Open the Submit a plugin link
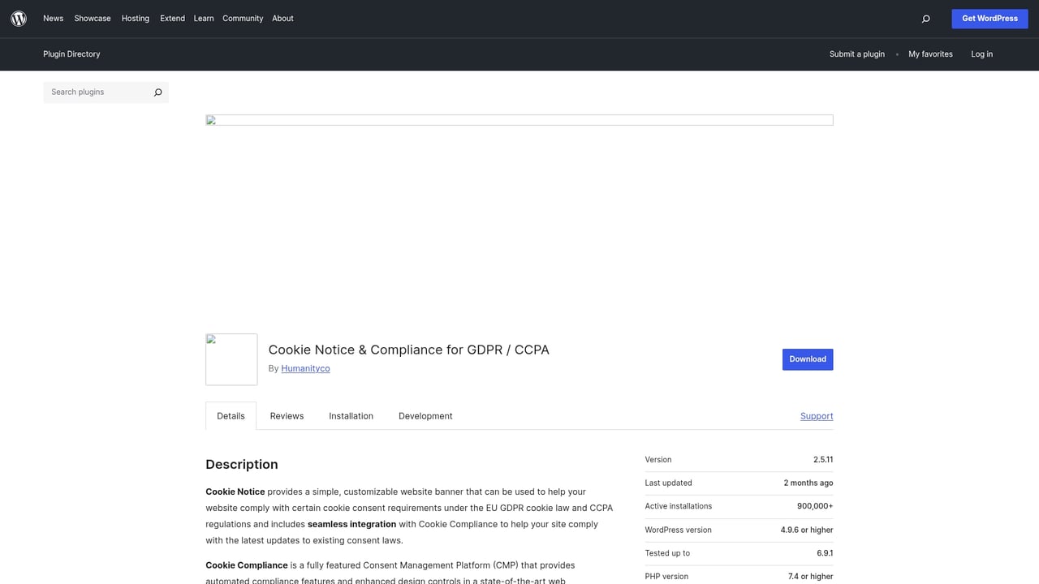Image resolution: width=1039 pixels, height=584 pixels. point(856,54)
